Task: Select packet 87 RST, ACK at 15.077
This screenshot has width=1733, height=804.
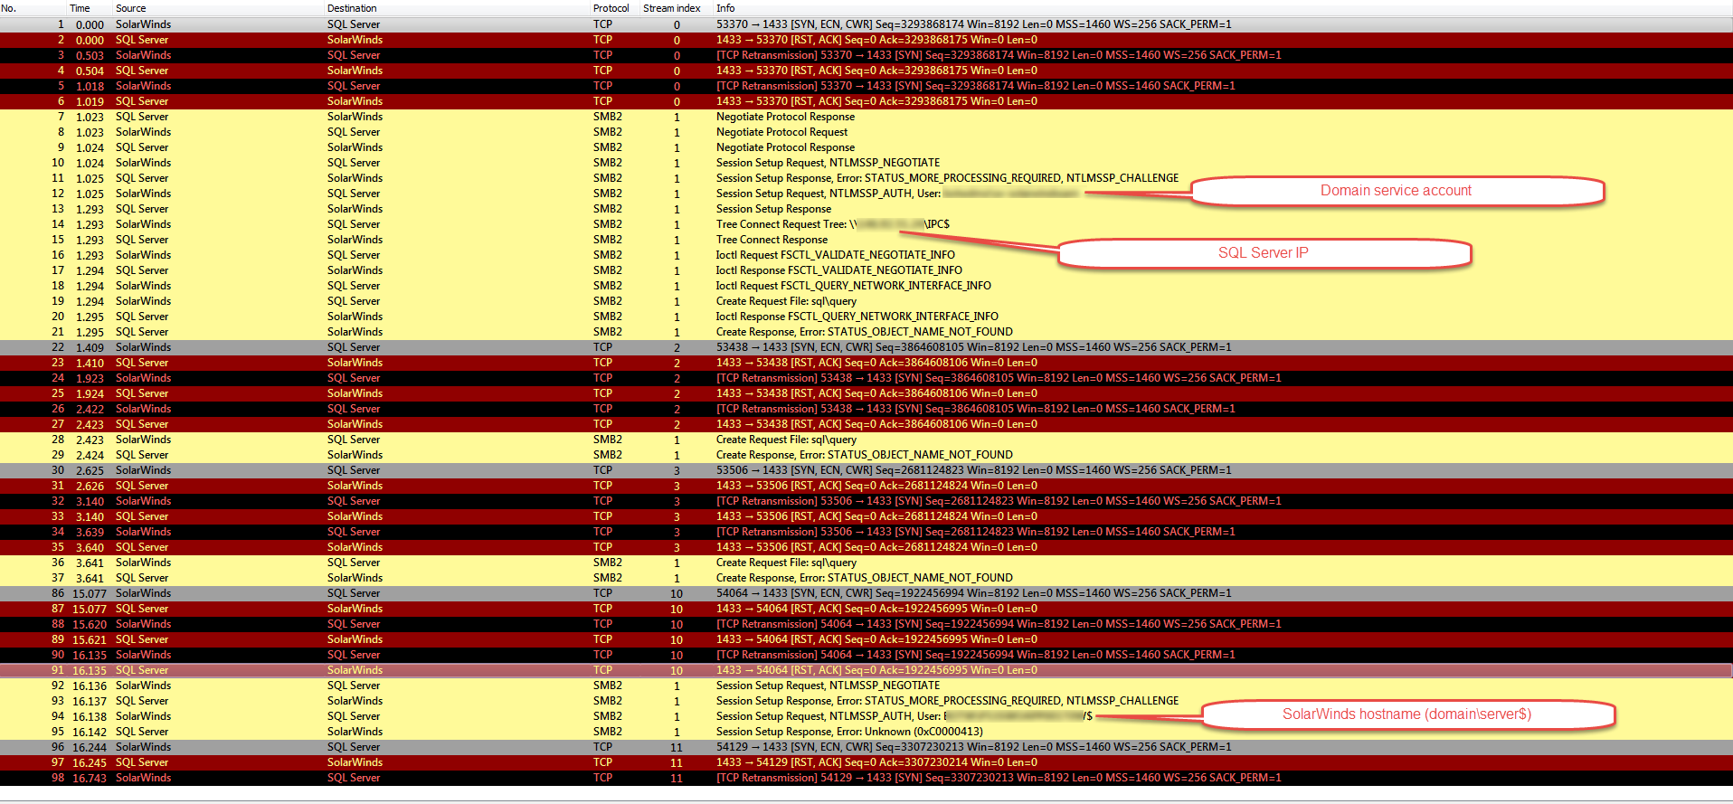Action: tap(866, 609)
